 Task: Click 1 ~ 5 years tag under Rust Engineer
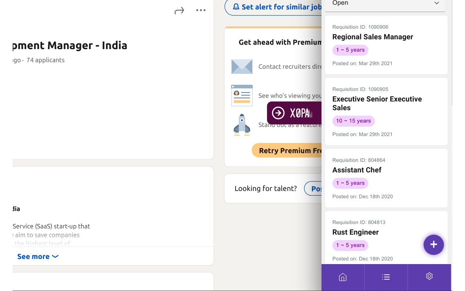click(x=350, y=246)
